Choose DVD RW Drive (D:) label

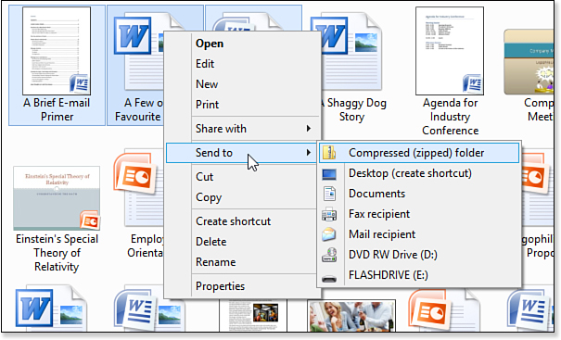point(393,255)
